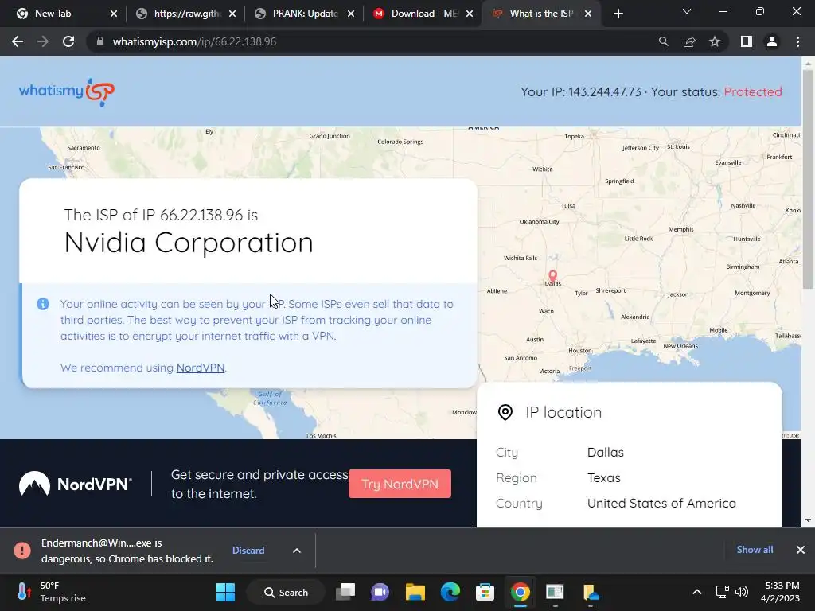The image size is (815, 611).
Task: Open the weather widget showing 50°F
Action: click(51, 592)
